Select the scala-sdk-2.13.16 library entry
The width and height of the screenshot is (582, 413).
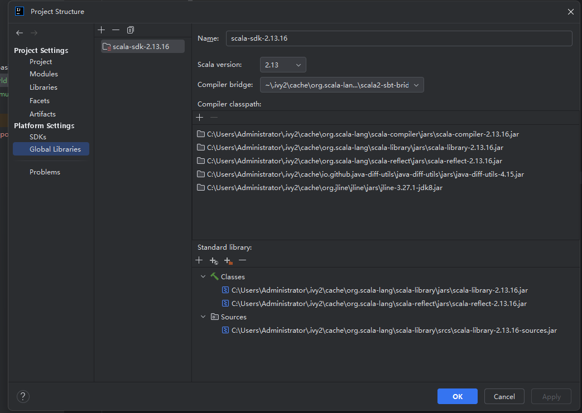[142, 46]
